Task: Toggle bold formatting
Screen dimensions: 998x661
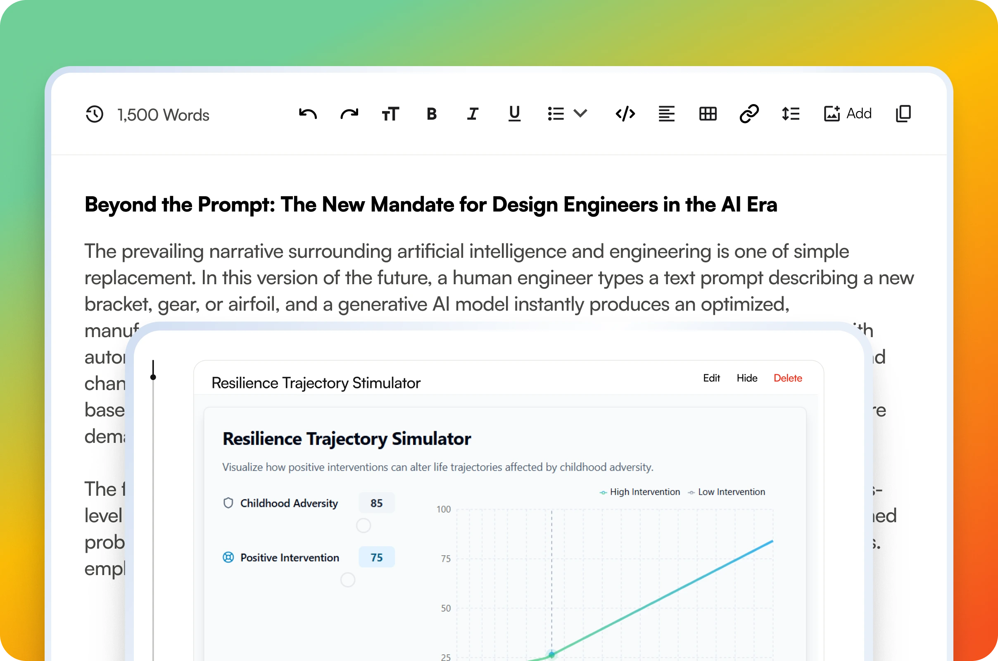Action: (x=431, y=114)
